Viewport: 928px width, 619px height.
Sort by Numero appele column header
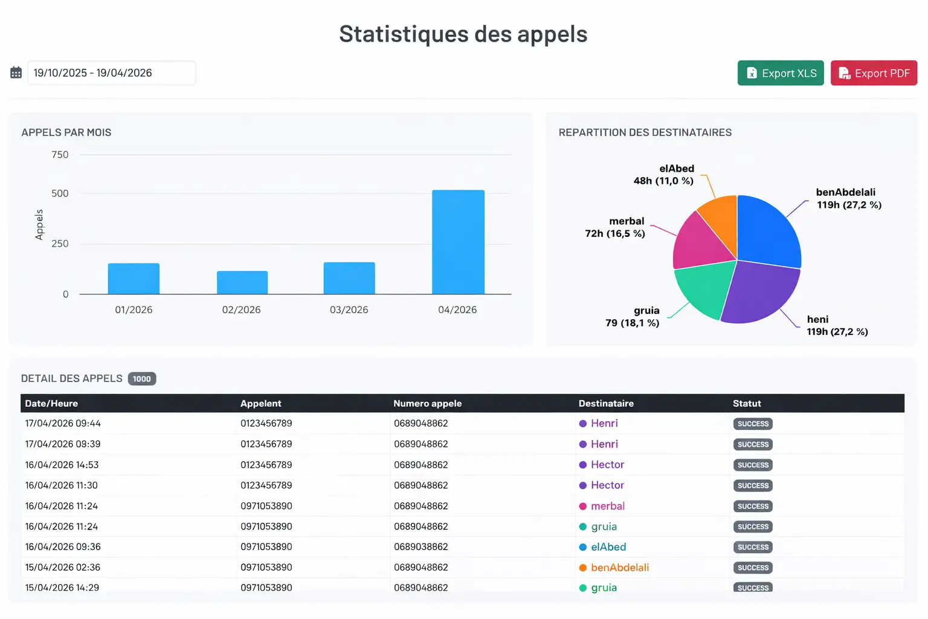click(428, 403)
